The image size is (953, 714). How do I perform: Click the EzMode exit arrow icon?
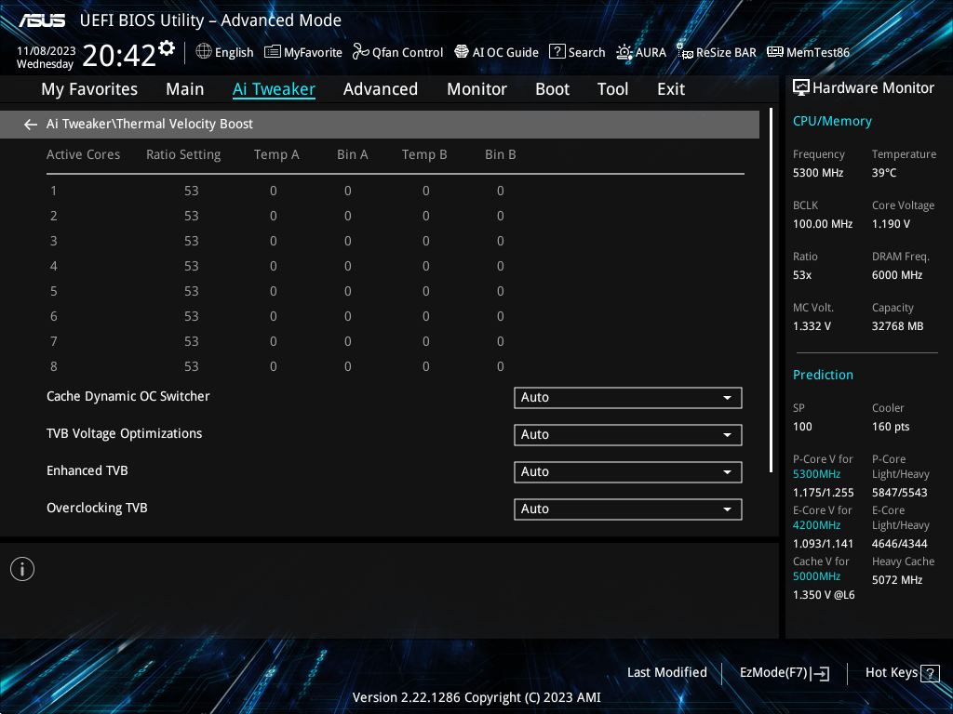click(x=821, y=673)
